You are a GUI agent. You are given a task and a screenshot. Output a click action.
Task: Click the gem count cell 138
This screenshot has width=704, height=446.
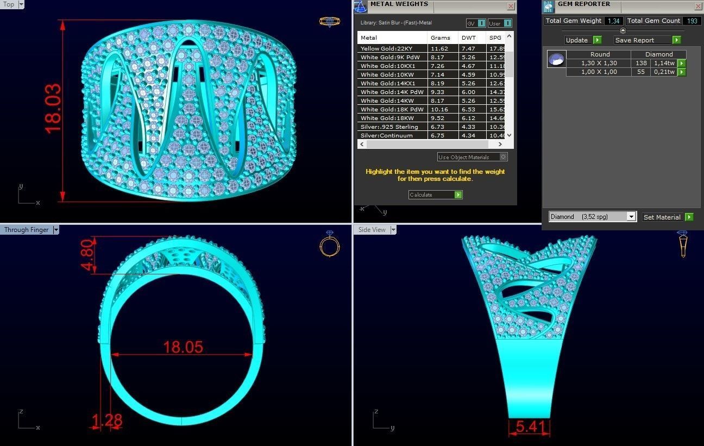(x=641, y=63)
